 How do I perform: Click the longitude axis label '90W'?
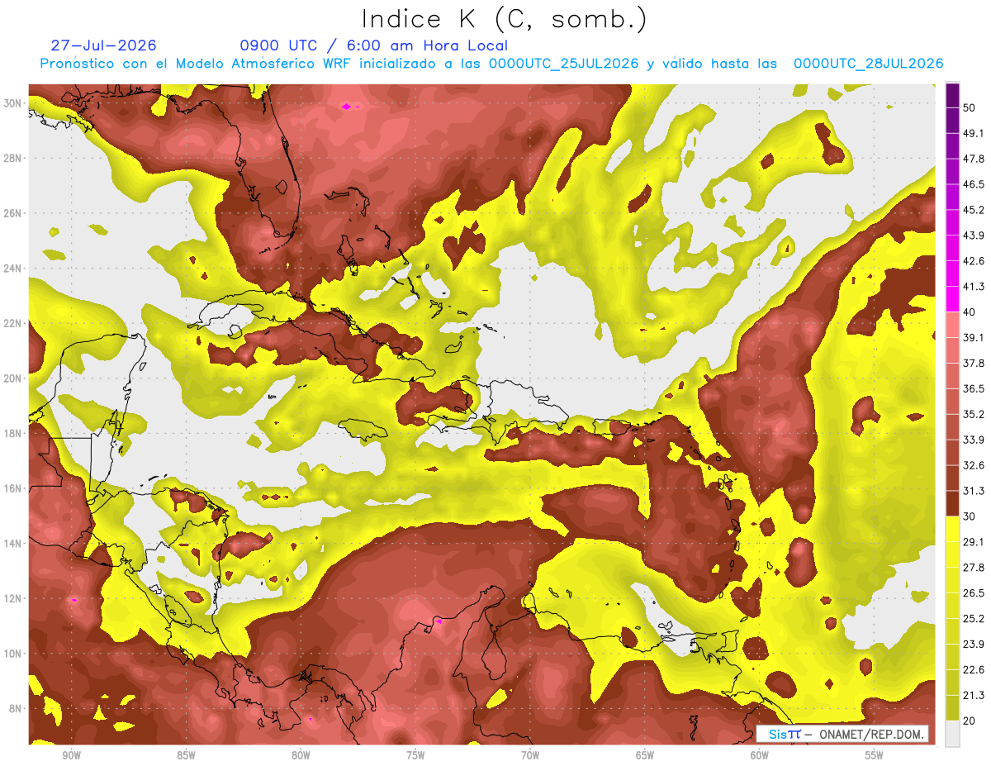tap(71, 755)
